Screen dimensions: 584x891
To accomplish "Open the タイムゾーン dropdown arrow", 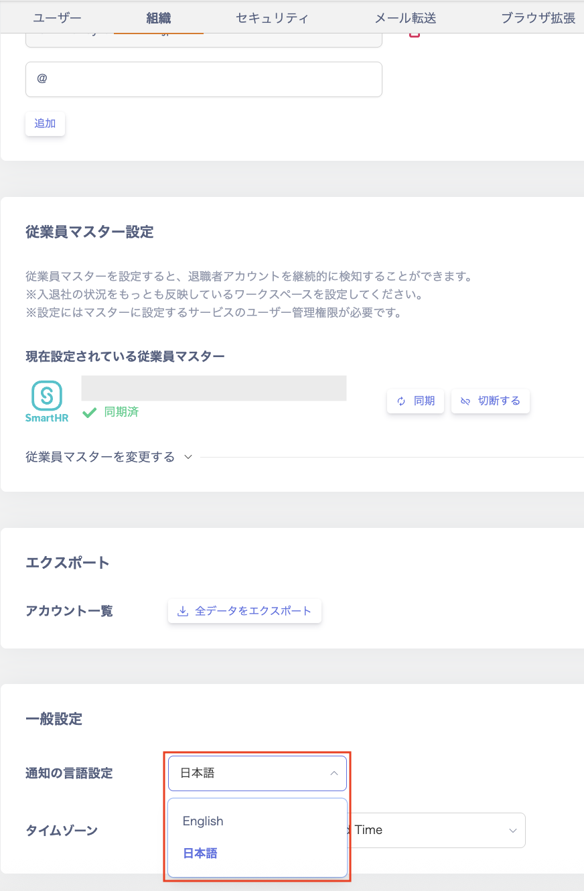I will (513, 831).
